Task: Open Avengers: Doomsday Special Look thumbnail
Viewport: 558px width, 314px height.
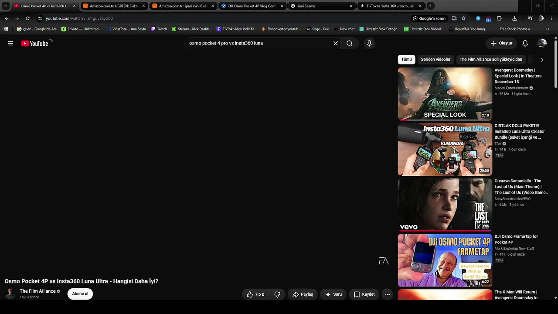Action: pyautogui.click(x=445, y=94)
